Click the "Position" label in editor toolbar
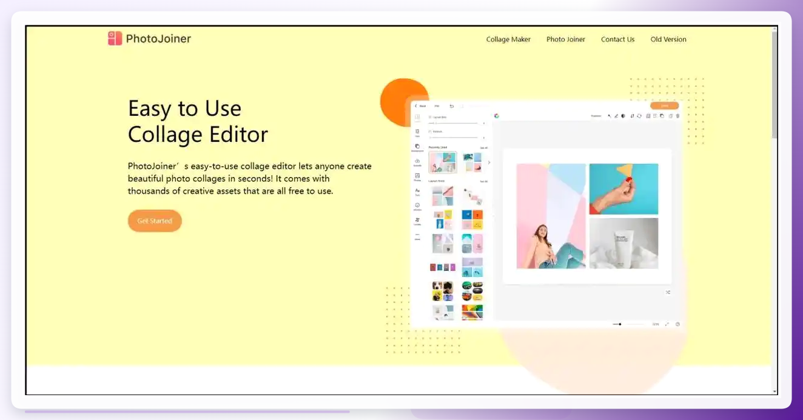803x420 pixels. (x=596, y=116)
